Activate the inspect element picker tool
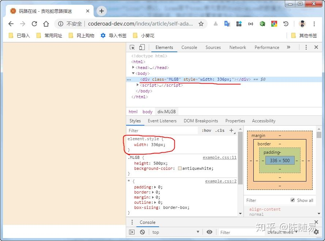 [x=132, y=47]
